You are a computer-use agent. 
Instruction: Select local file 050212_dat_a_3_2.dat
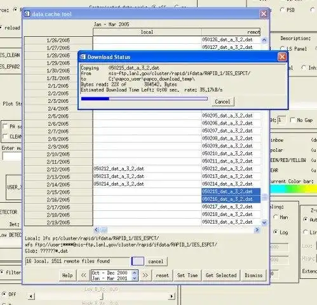pyautogui.click(x=147, y=169)
